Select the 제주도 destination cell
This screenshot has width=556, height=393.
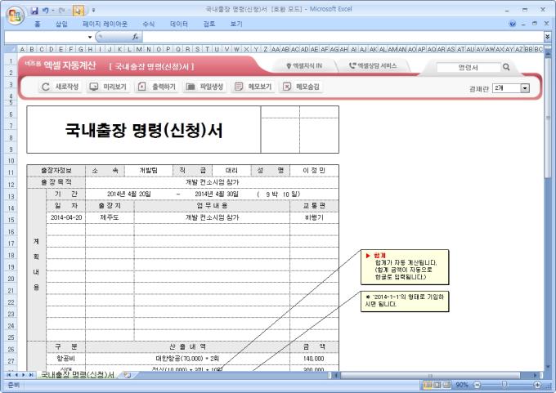pos(110,217)
